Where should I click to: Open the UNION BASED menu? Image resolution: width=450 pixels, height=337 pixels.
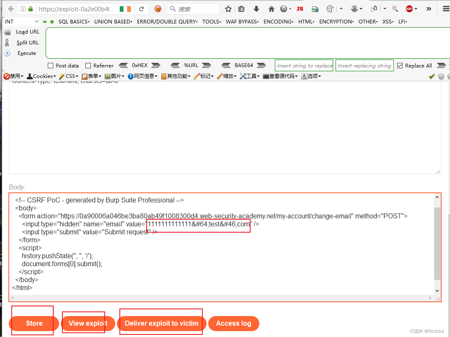point(113,21)
